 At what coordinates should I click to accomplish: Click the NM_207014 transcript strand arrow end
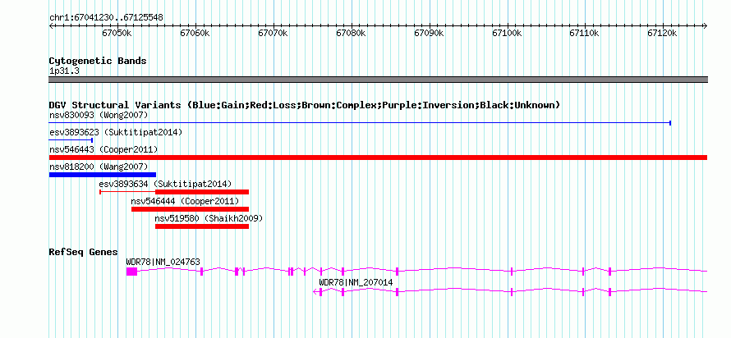tap(315, 292)
